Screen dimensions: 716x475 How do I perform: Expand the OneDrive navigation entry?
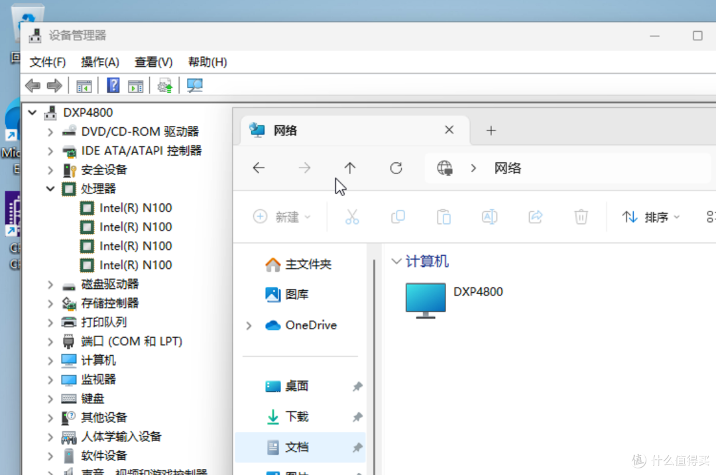(249, 325)
